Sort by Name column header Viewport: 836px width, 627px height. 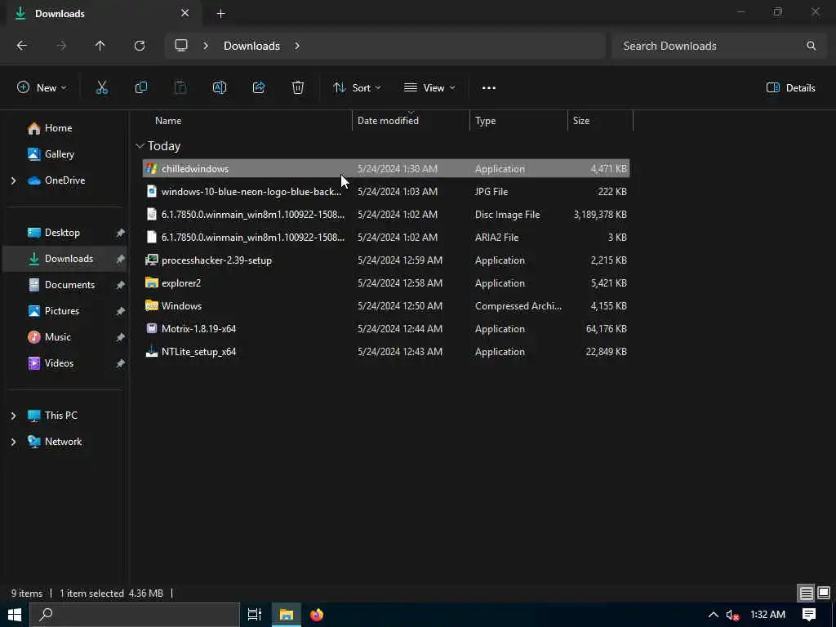point(168,121)
